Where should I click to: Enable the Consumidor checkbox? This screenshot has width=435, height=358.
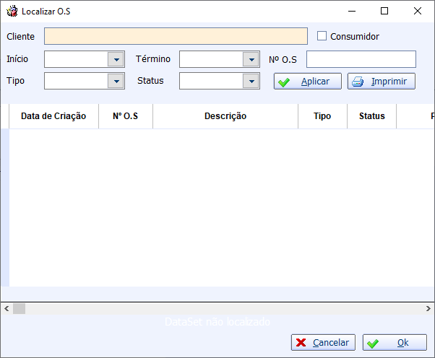322,36
